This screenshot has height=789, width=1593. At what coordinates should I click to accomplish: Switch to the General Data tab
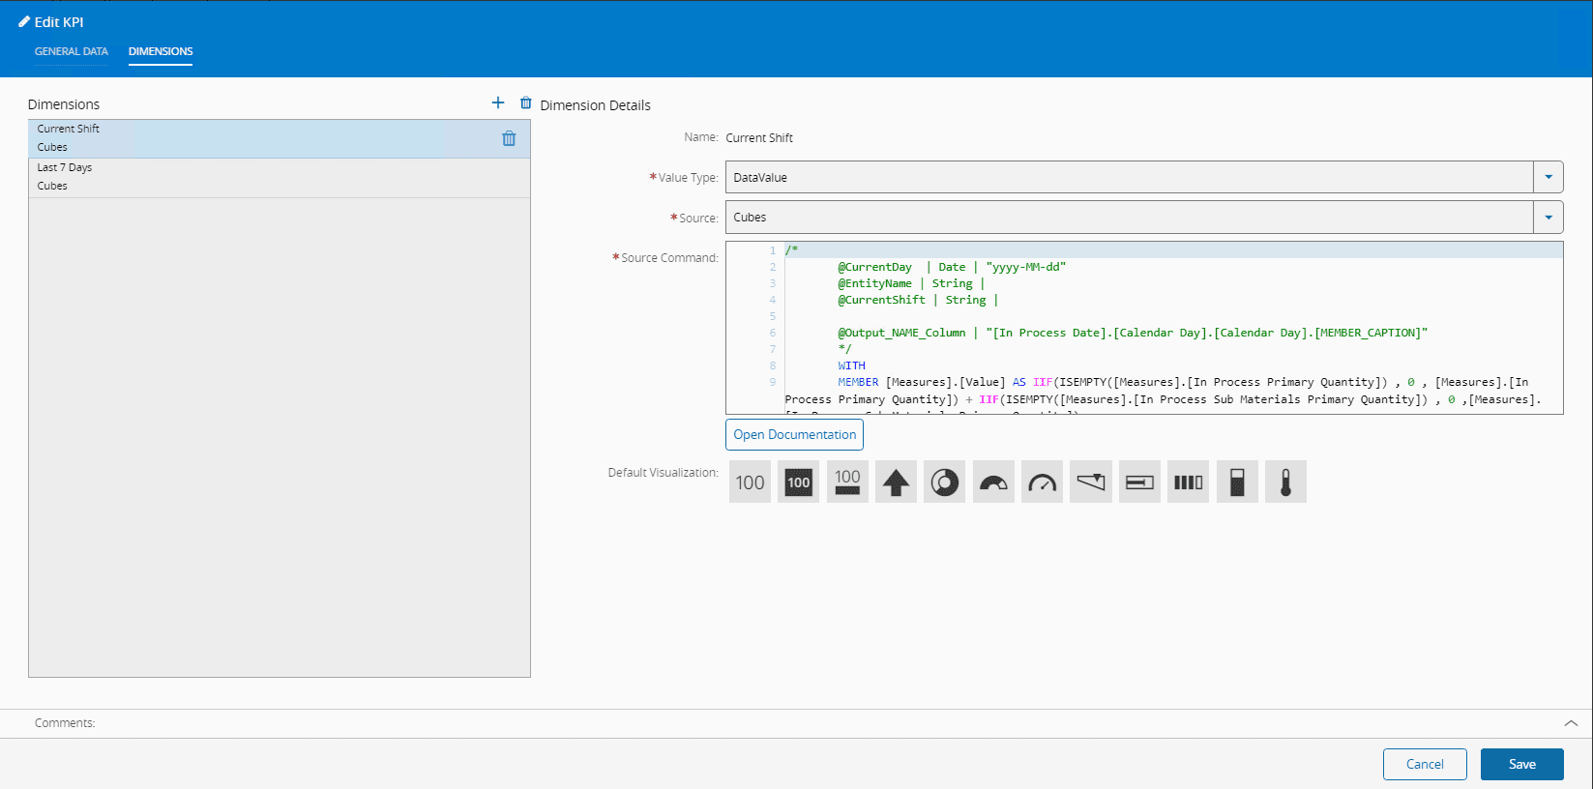pyautogui.click(x=72, y=51)
